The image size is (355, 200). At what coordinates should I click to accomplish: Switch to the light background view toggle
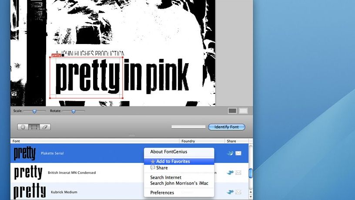click(243, 111)
